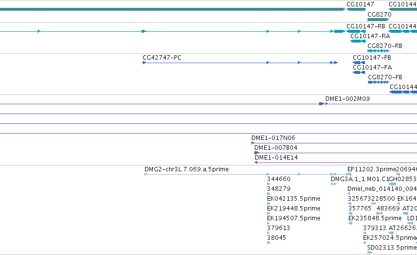This screenshot has height=255, width=417.
Task: Select EST label 344660
Action: 279,179
